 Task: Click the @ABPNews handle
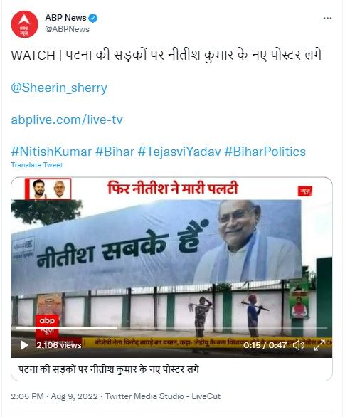tap(67, 29)
